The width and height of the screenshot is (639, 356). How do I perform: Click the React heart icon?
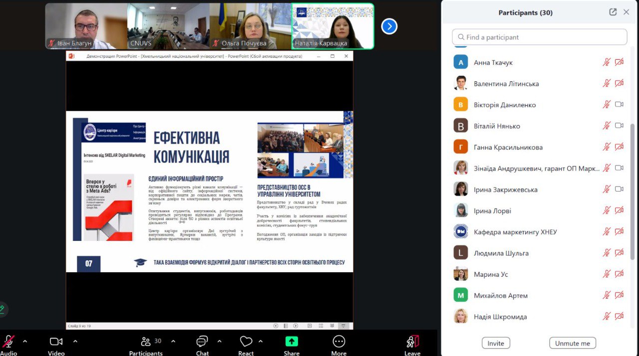pyautogui.click(x=246, y=342)
